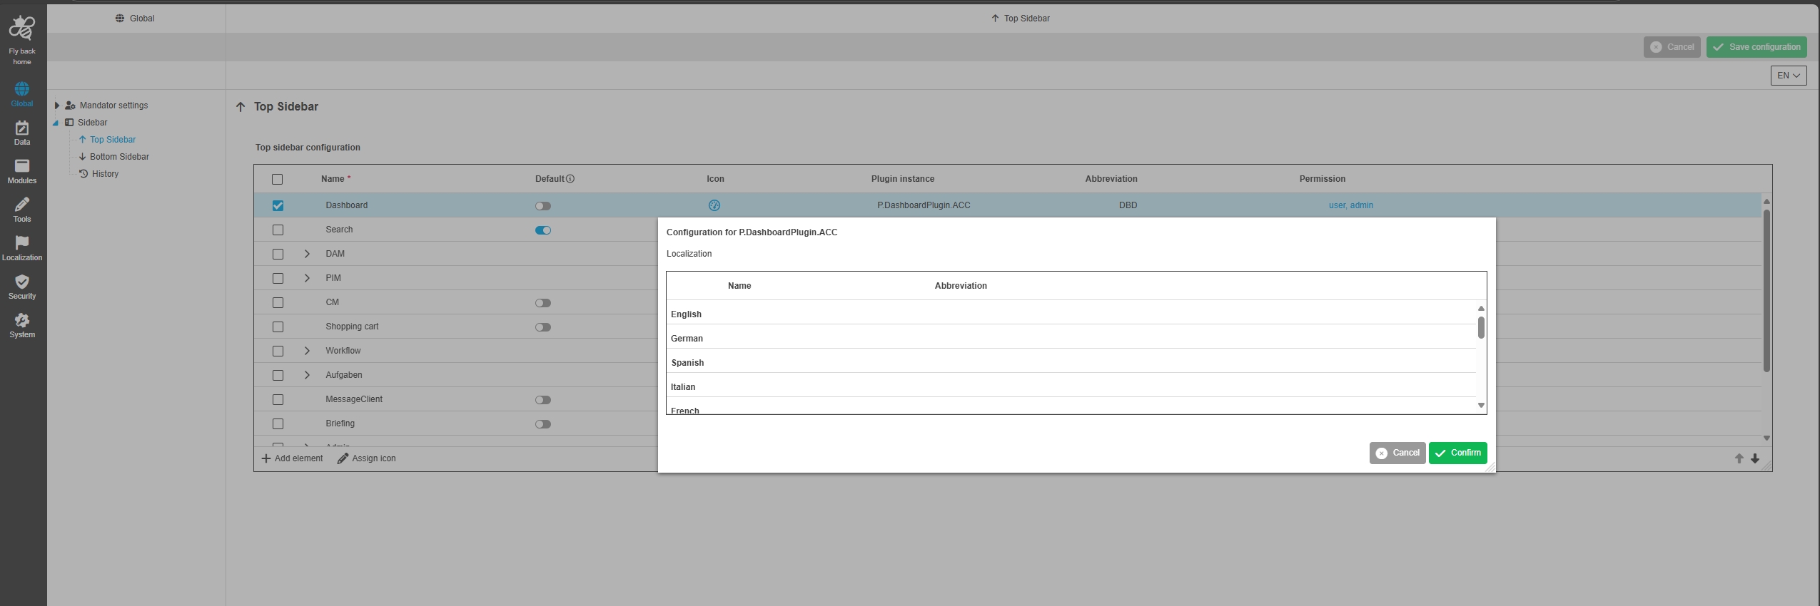Viewport: 1820px width, 606px height.
Task: Enable the Shopping cart default toggle
Action: (x=543, y=327)
